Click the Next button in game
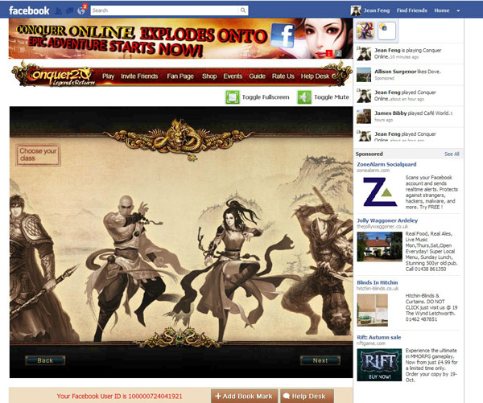This screenshot has height=403, width=483. pyautogui.click(x=320, y=360)
